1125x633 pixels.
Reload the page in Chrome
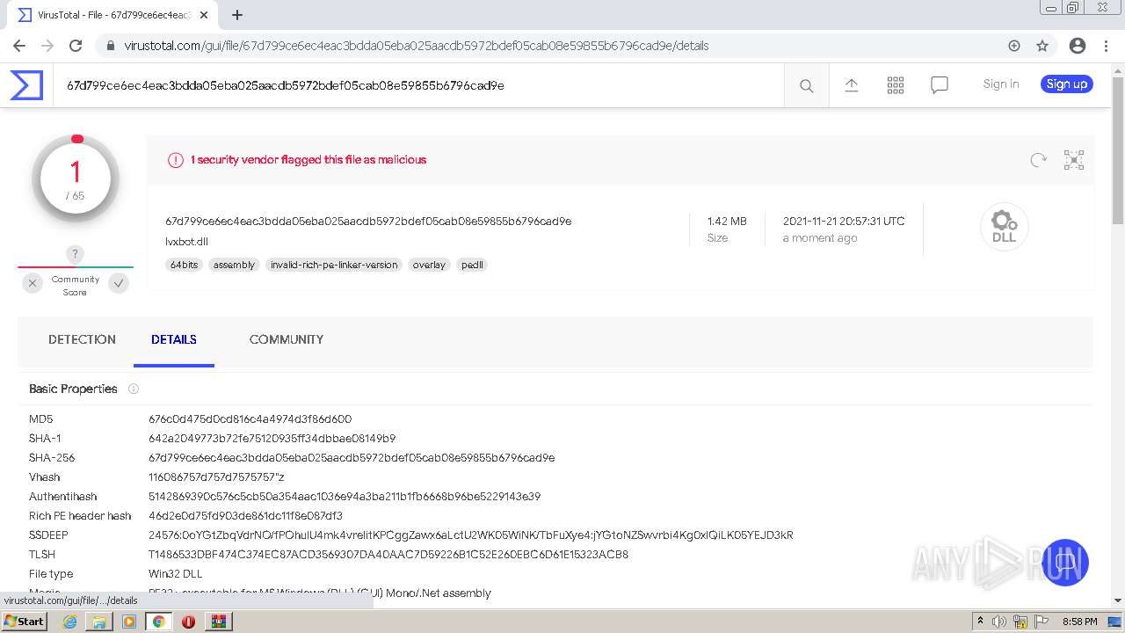tap(76, 46)
